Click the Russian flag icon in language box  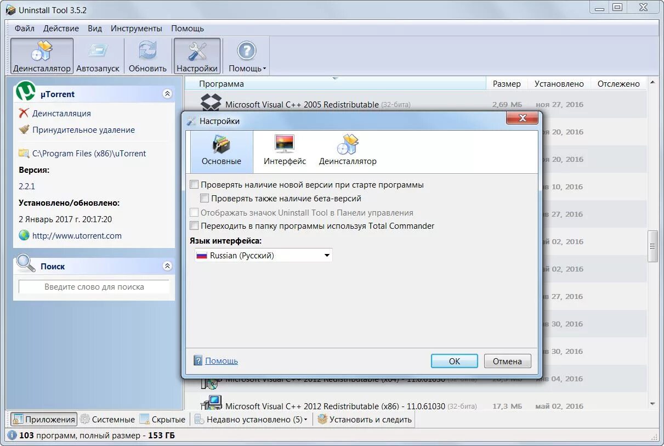(x=202, y=256)
